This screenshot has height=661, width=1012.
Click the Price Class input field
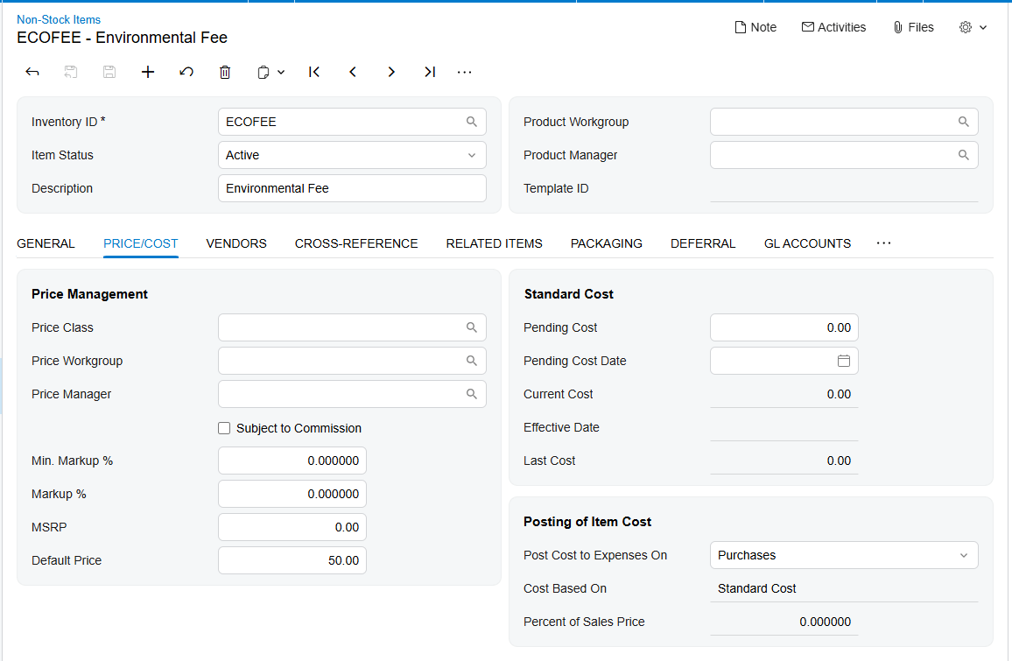point(352,327)
